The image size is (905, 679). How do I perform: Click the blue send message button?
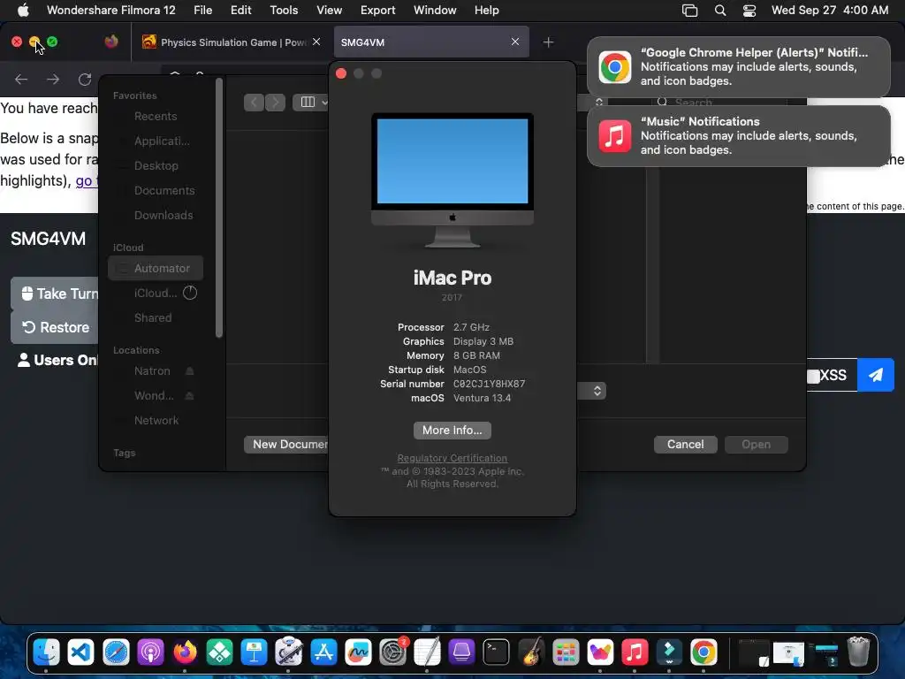coord(876,375)
